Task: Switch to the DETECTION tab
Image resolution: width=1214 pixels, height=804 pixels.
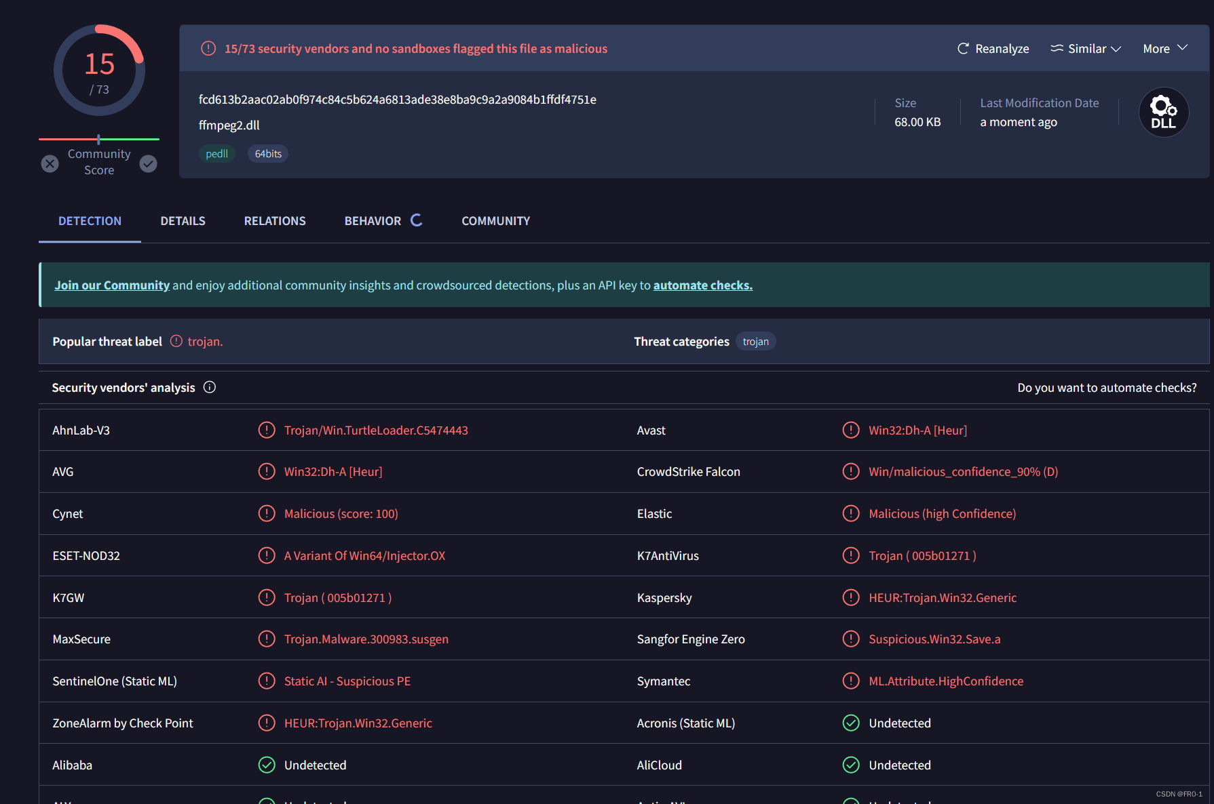Action: click(x=90, y=221)
